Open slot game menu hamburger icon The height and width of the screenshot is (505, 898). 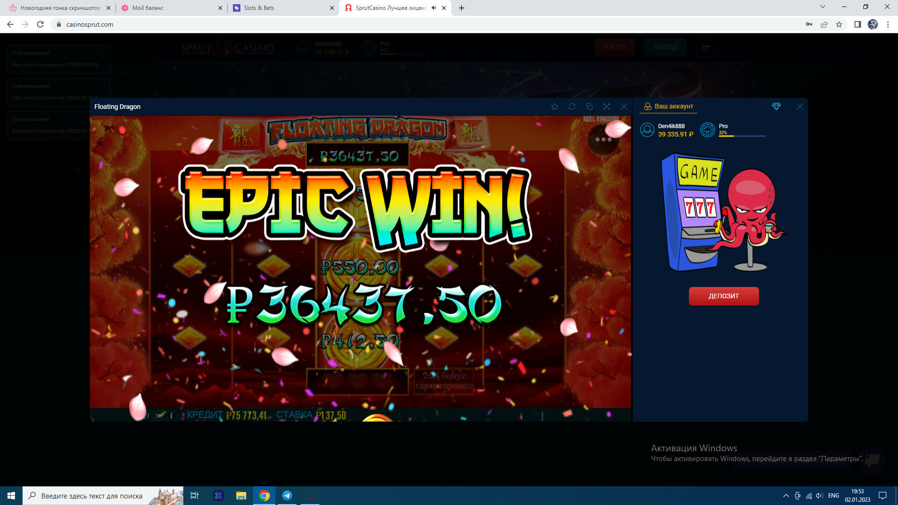(159, 415)
